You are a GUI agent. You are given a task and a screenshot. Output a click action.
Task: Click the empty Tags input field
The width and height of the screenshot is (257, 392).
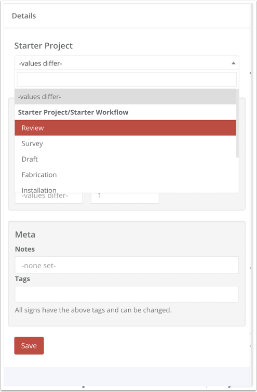click(127, 294)
